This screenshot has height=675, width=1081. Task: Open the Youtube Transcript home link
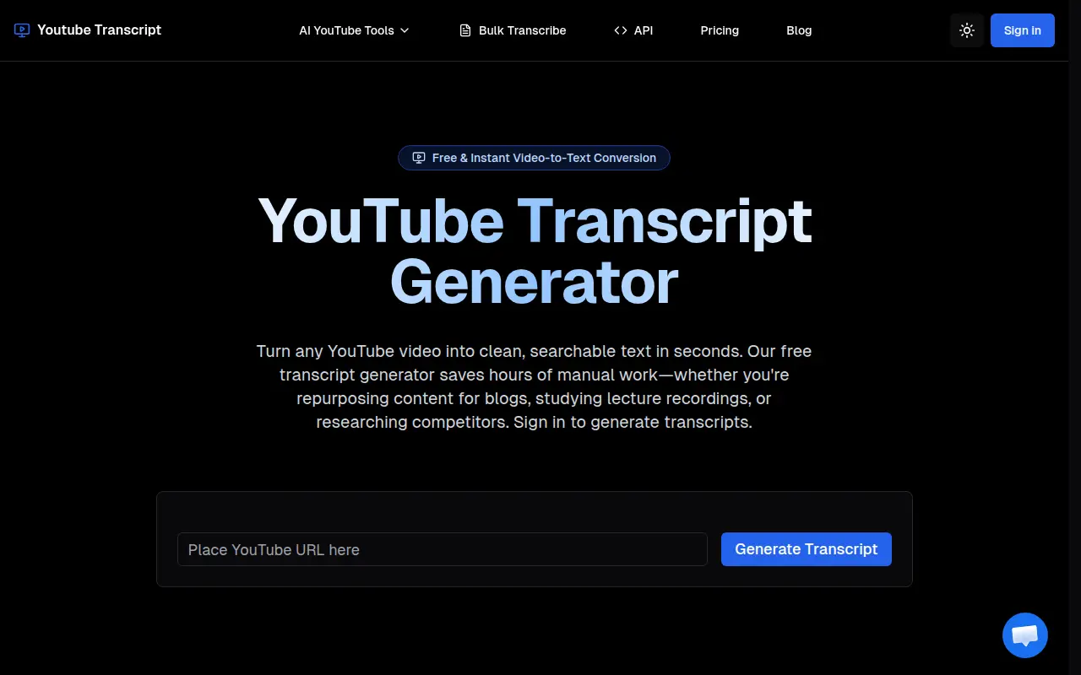[x=88, y=30]
